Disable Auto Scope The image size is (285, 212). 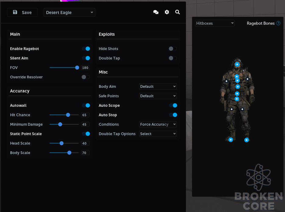(173, 106)
